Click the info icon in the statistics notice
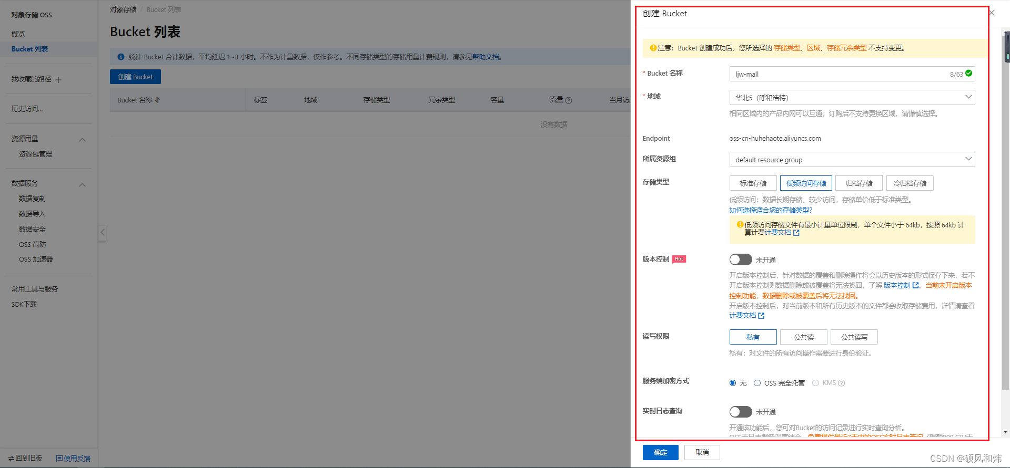The width and height of the screenshot is (1010, 468). tap(121, 57)
